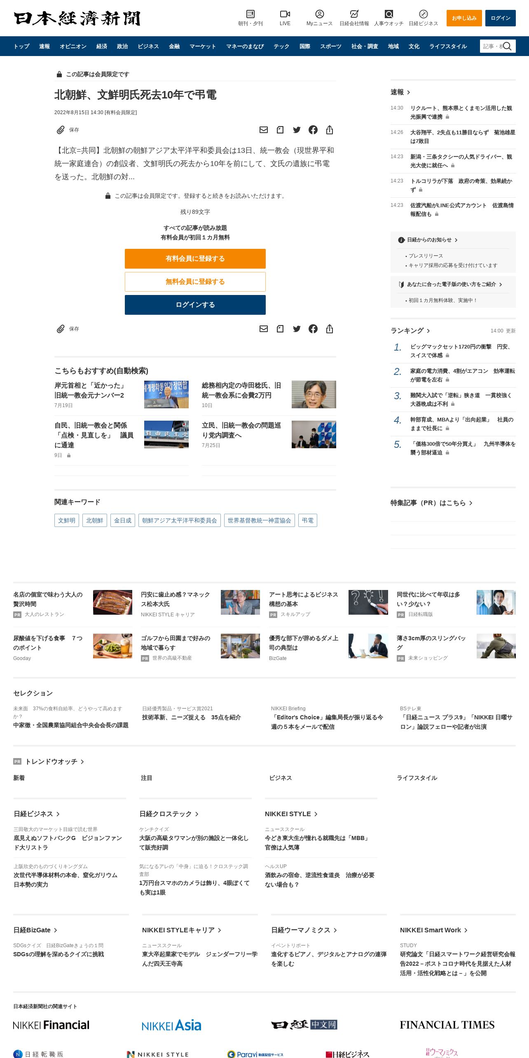
Task: Open 日経クロステック section chevron heading
Action: click(x=169, y=814)
